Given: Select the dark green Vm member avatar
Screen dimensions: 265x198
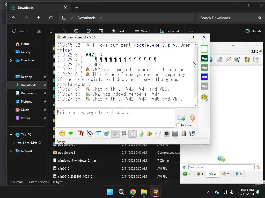Looking at the screenshot, I should click(204, 59).
